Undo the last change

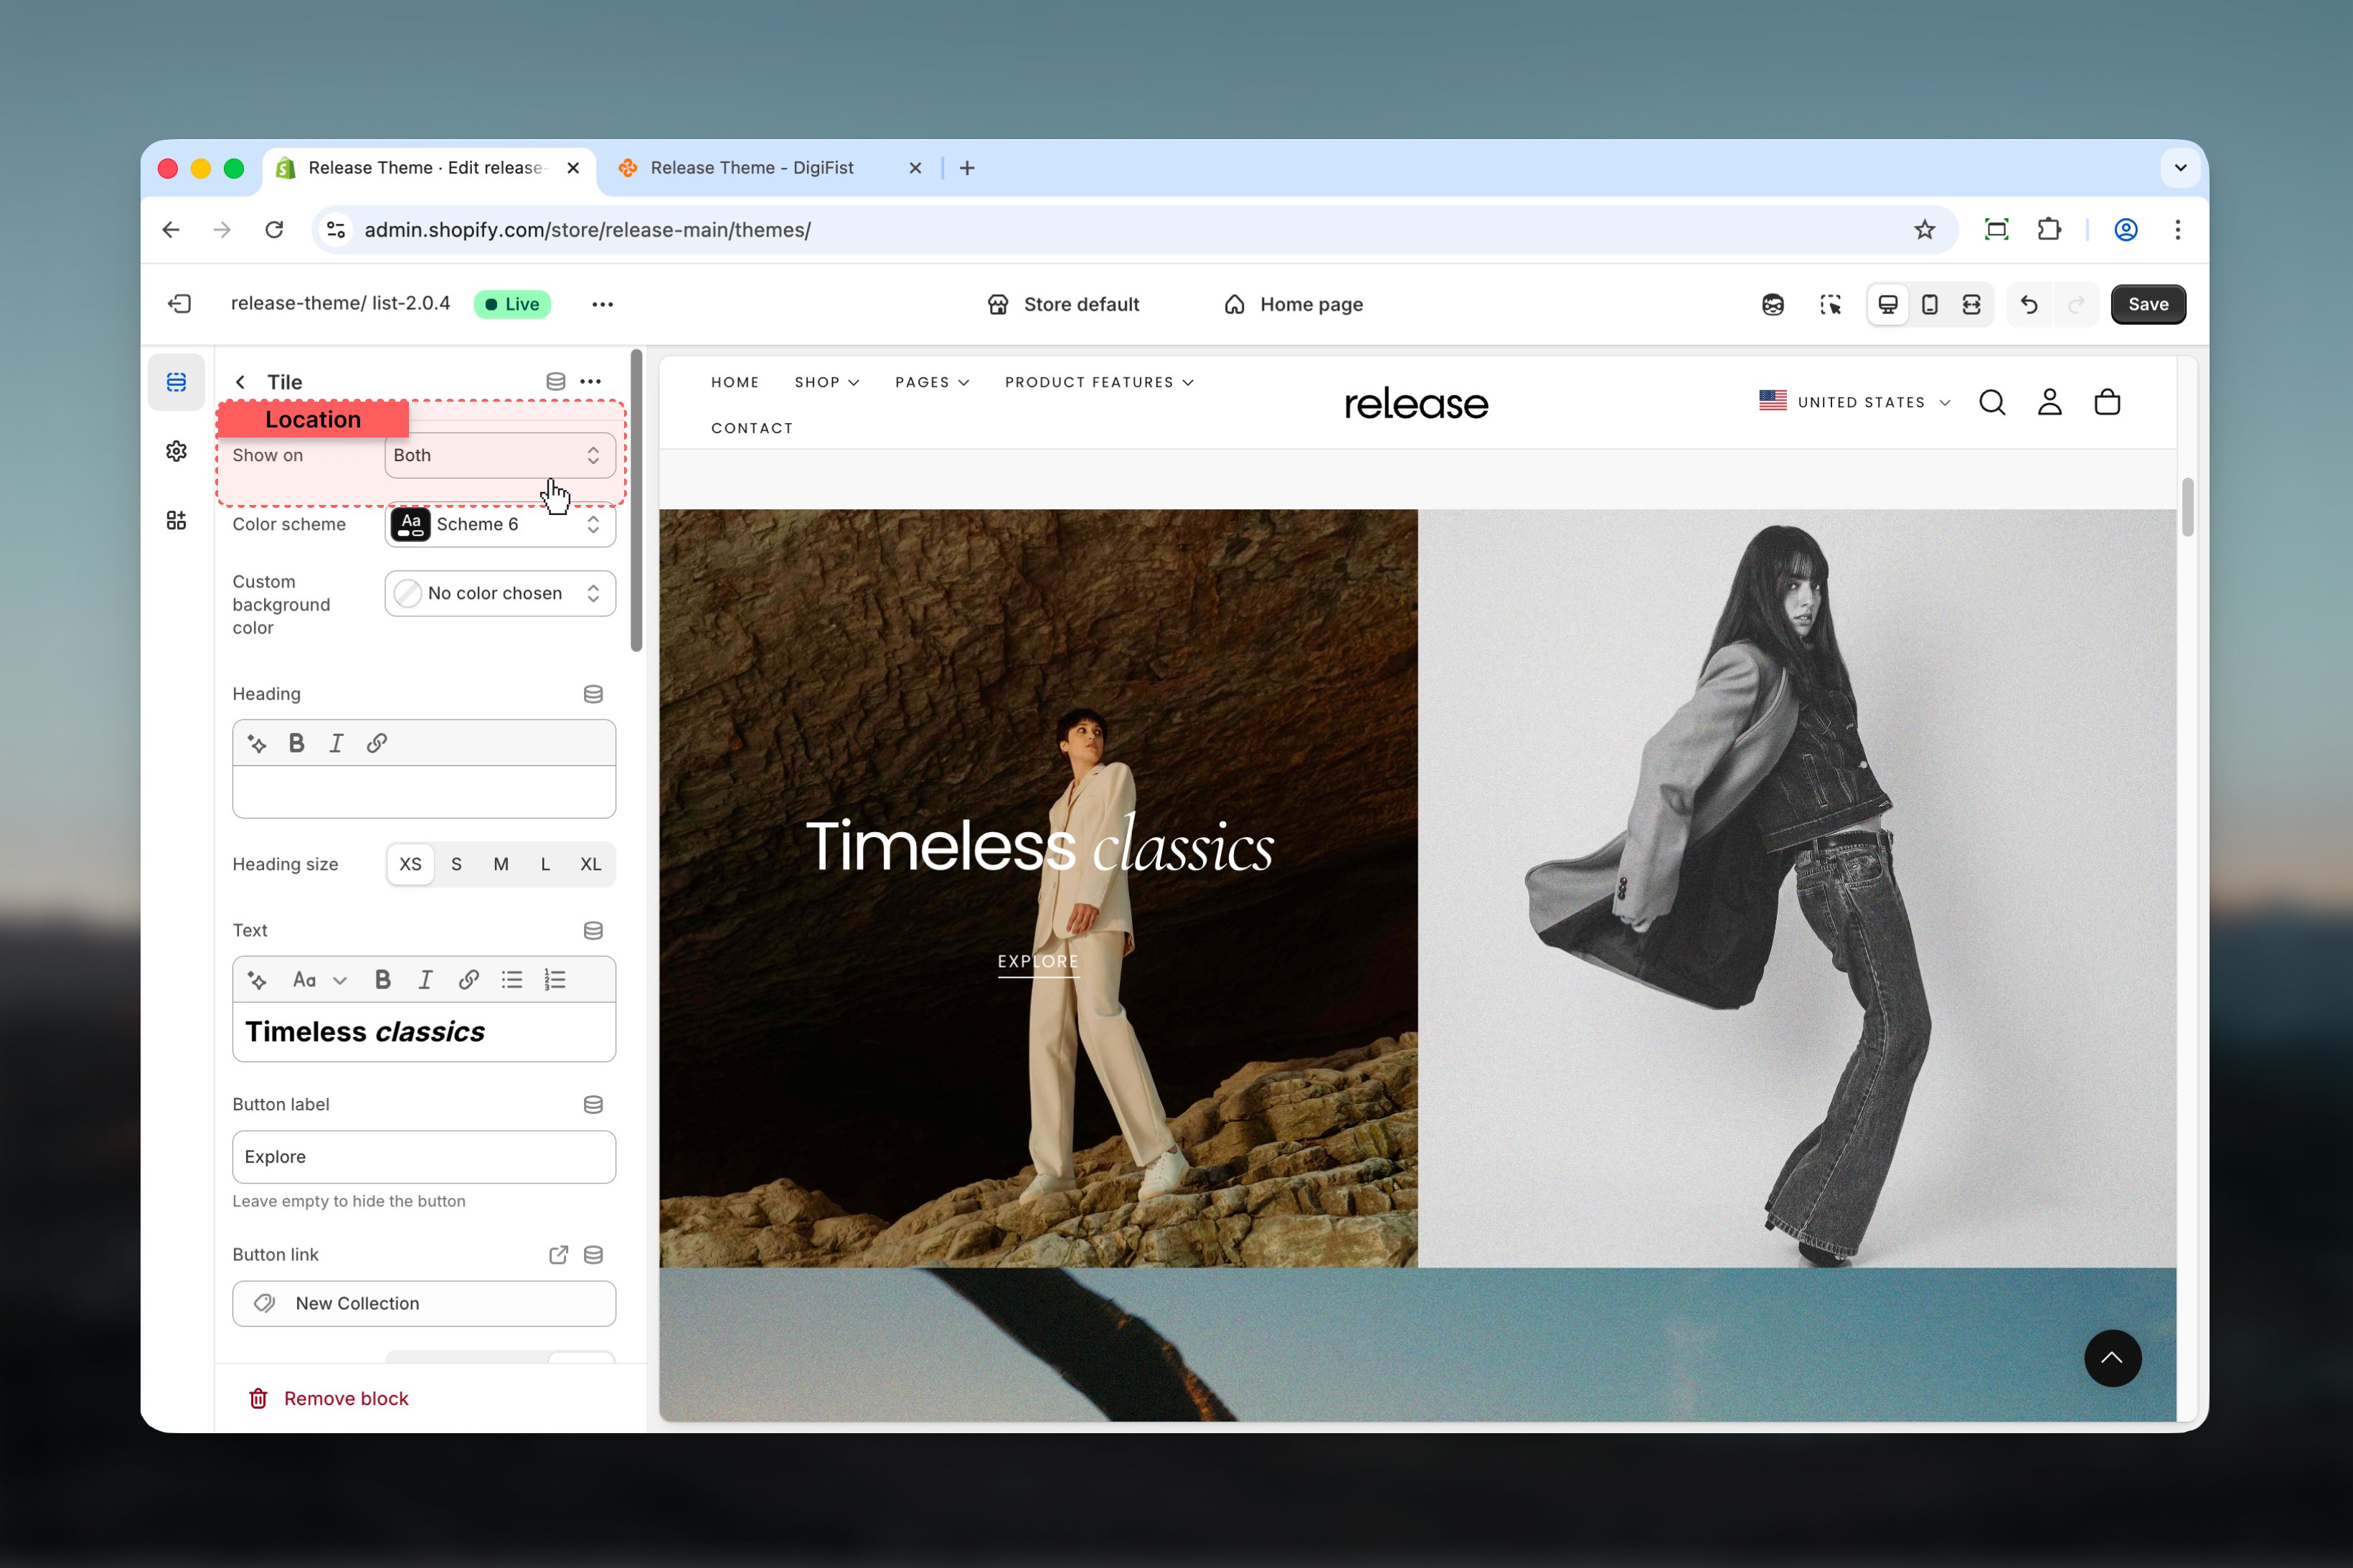(x=2029, y=304)
